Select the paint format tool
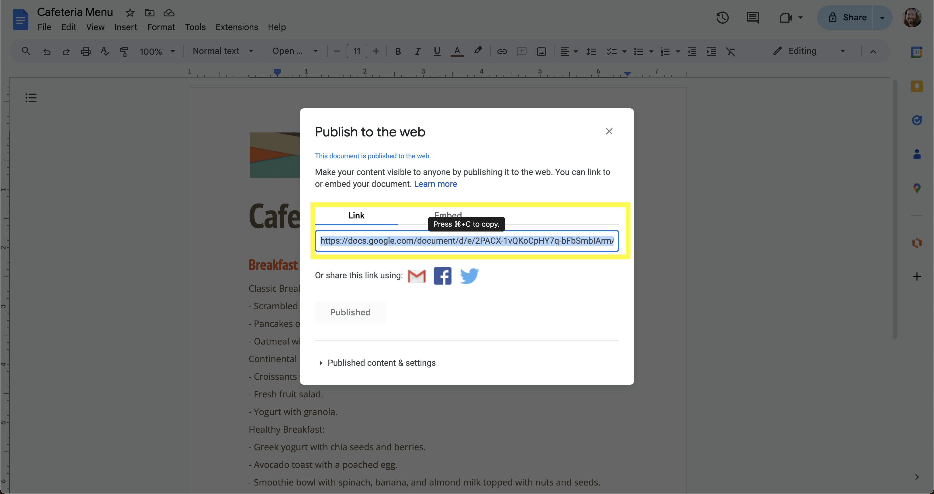Screen dimensions: 934x494 [124, 51]
